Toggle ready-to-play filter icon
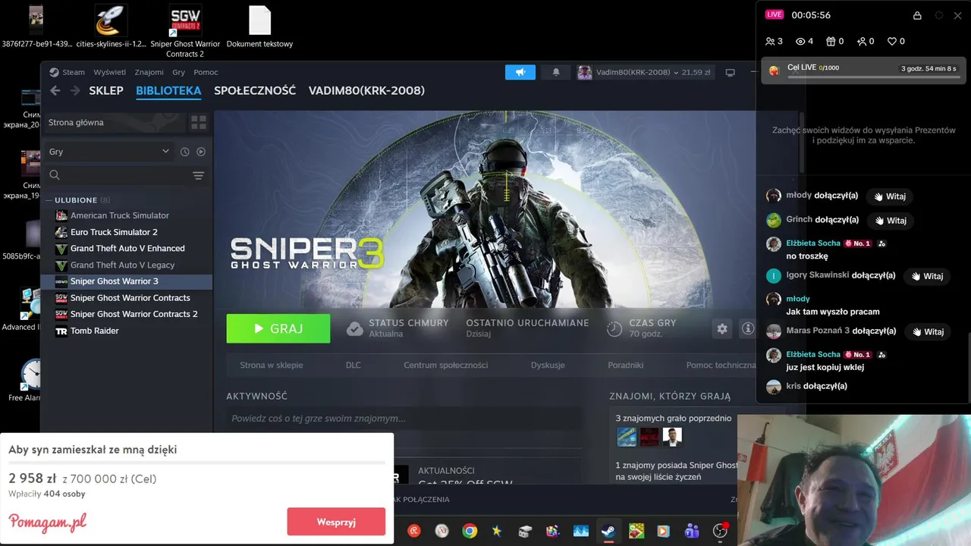 coord(201,152)
